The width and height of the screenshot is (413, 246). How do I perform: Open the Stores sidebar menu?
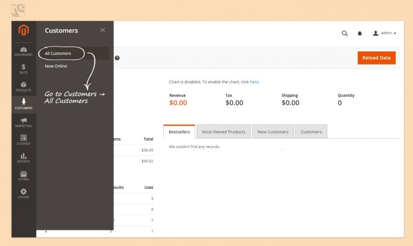(23, 176)
